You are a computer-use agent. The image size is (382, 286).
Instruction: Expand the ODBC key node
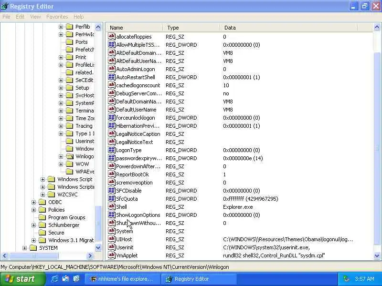pyautogui.click(x=33, y=202)
